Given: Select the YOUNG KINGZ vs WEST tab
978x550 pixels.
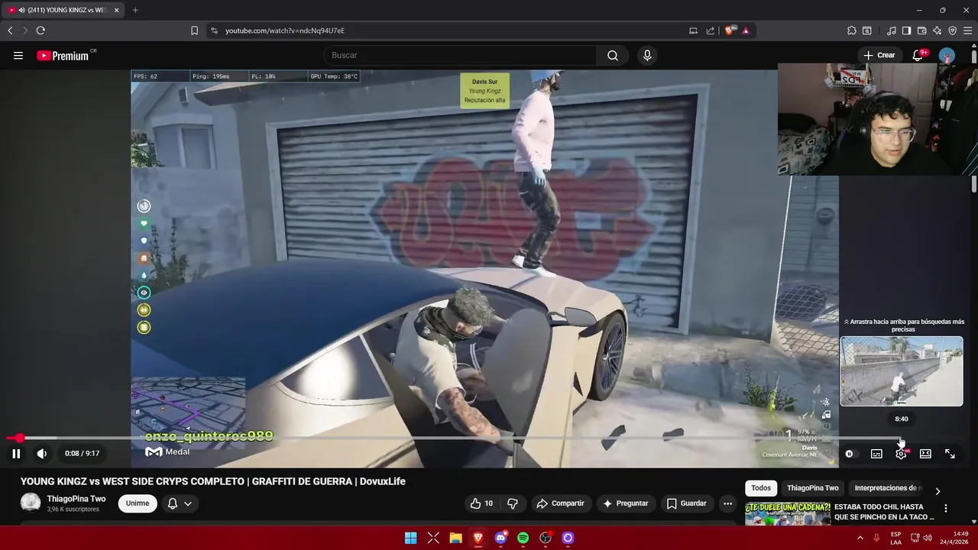Looking at the screenshot, I should (x=63, y=10).
